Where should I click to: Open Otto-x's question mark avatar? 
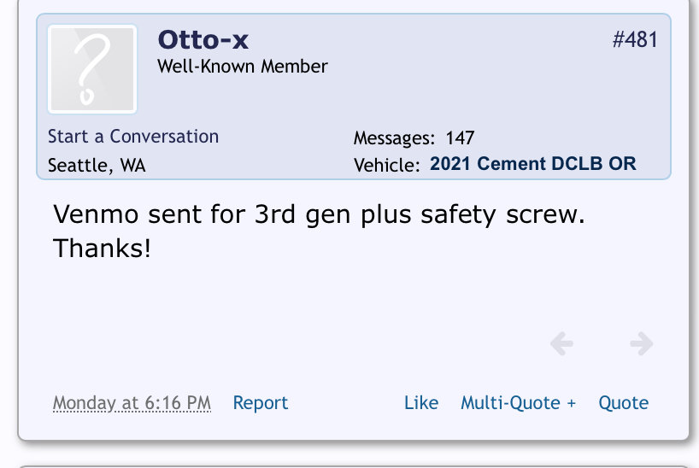point(92,69)
